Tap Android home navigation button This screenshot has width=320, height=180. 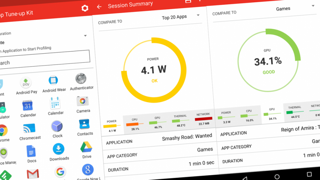click(x=277, y=176)
